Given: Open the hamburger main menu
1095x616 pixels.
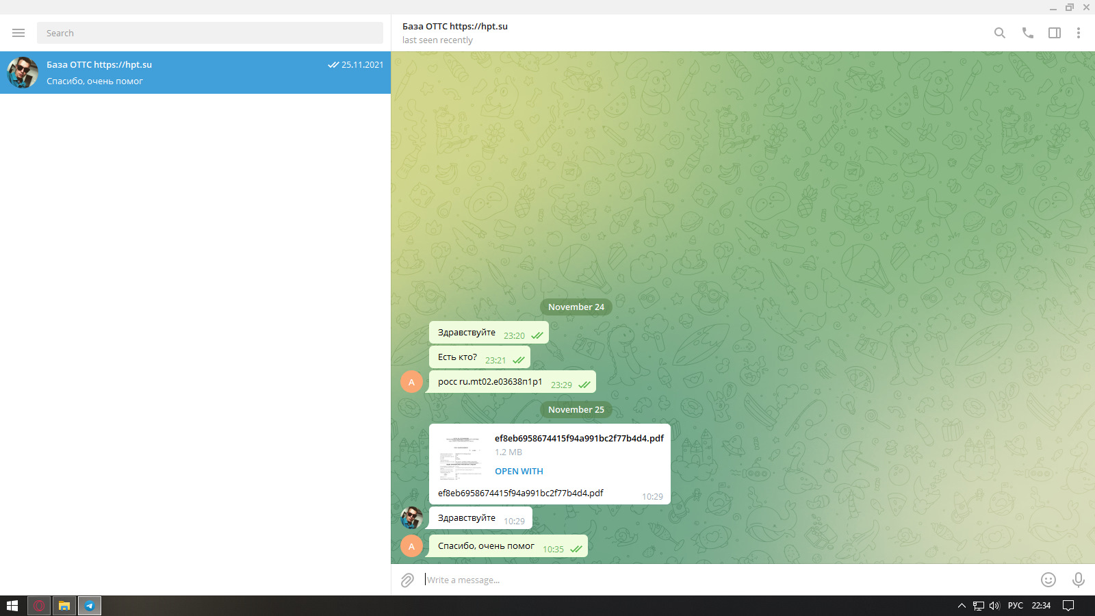Looking at the screenshot, I should click(x=18, y=33).
